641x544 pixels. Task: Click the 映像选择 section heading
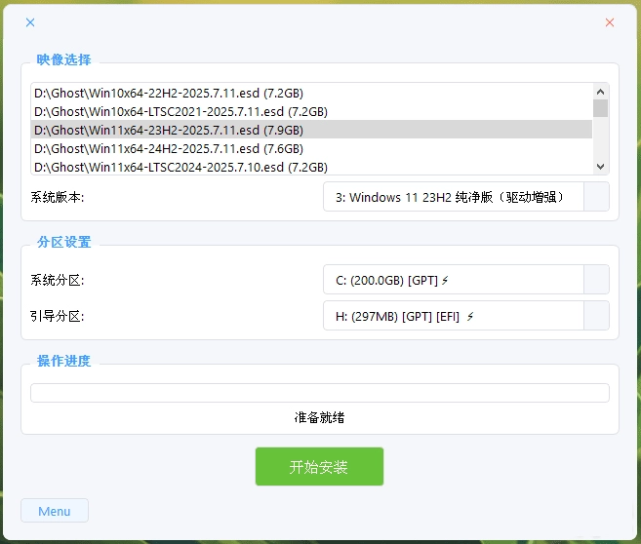[63, 59]
